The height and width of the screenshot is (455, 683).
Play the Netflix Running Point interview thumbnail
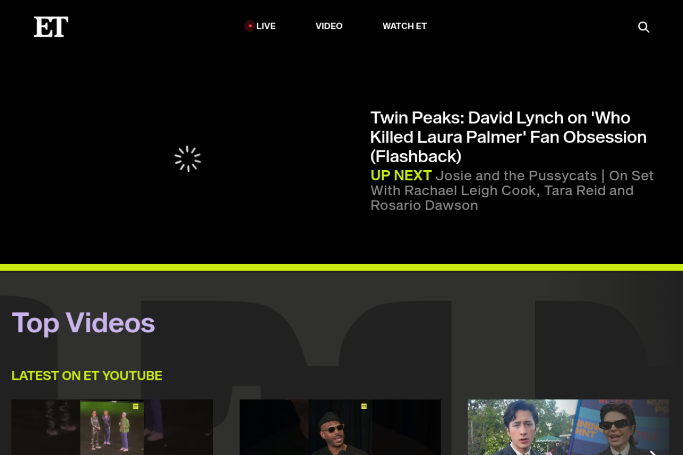(569, 427)
